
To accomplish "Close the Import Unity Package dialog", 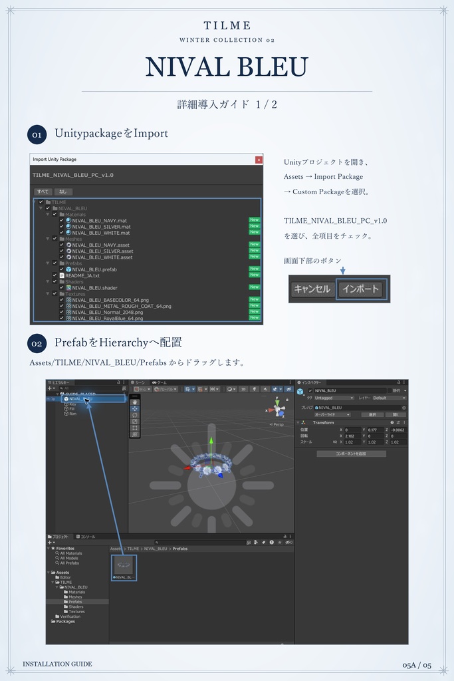I will tap(259, 160).
